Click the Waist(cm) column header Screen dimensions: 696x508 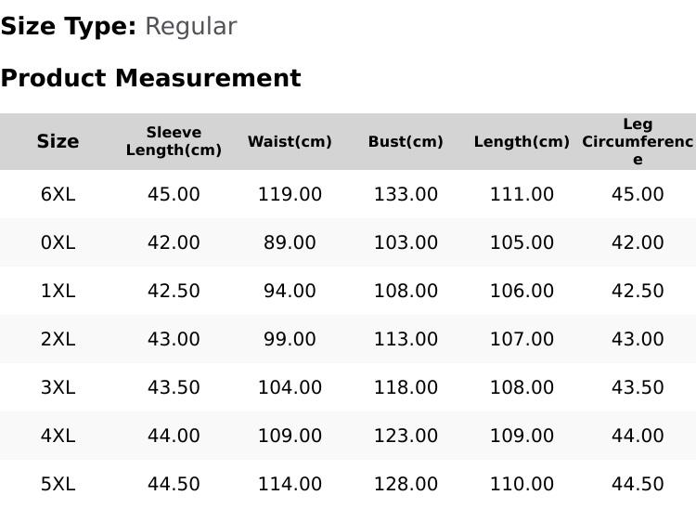pyautogui.click(x=290, y=142)
